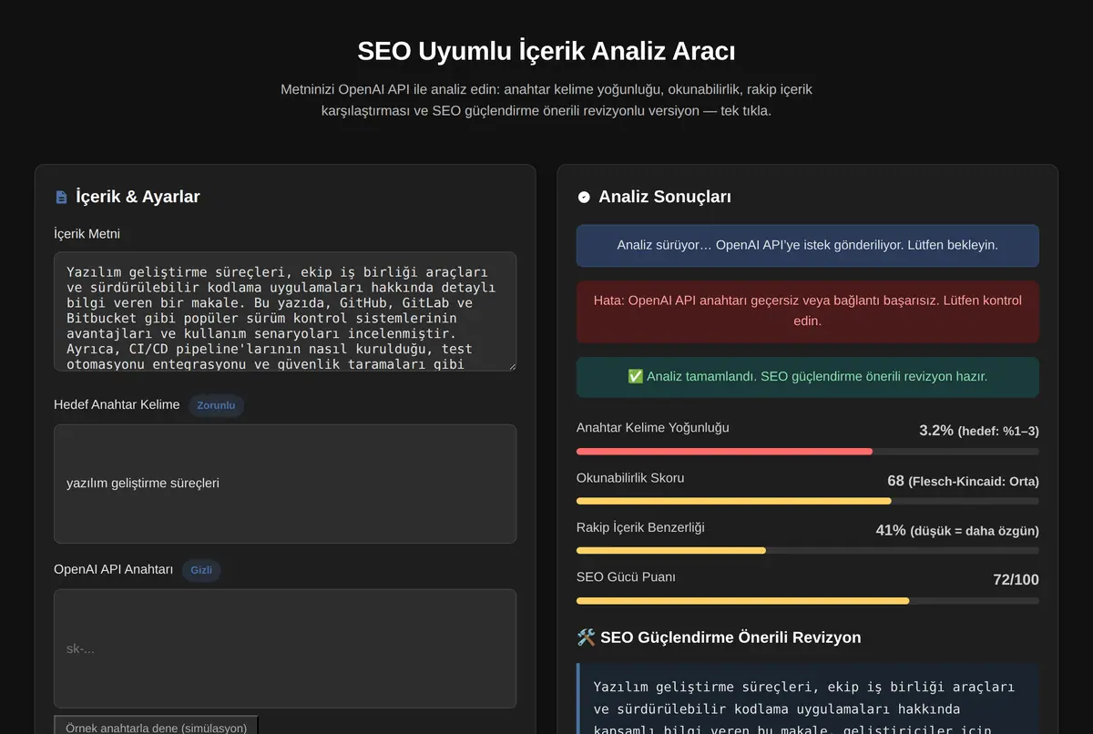The image size is (1093, 734).
Task: Click the check icon beside Analiz Sonuçları
Action: pos(584,197)
